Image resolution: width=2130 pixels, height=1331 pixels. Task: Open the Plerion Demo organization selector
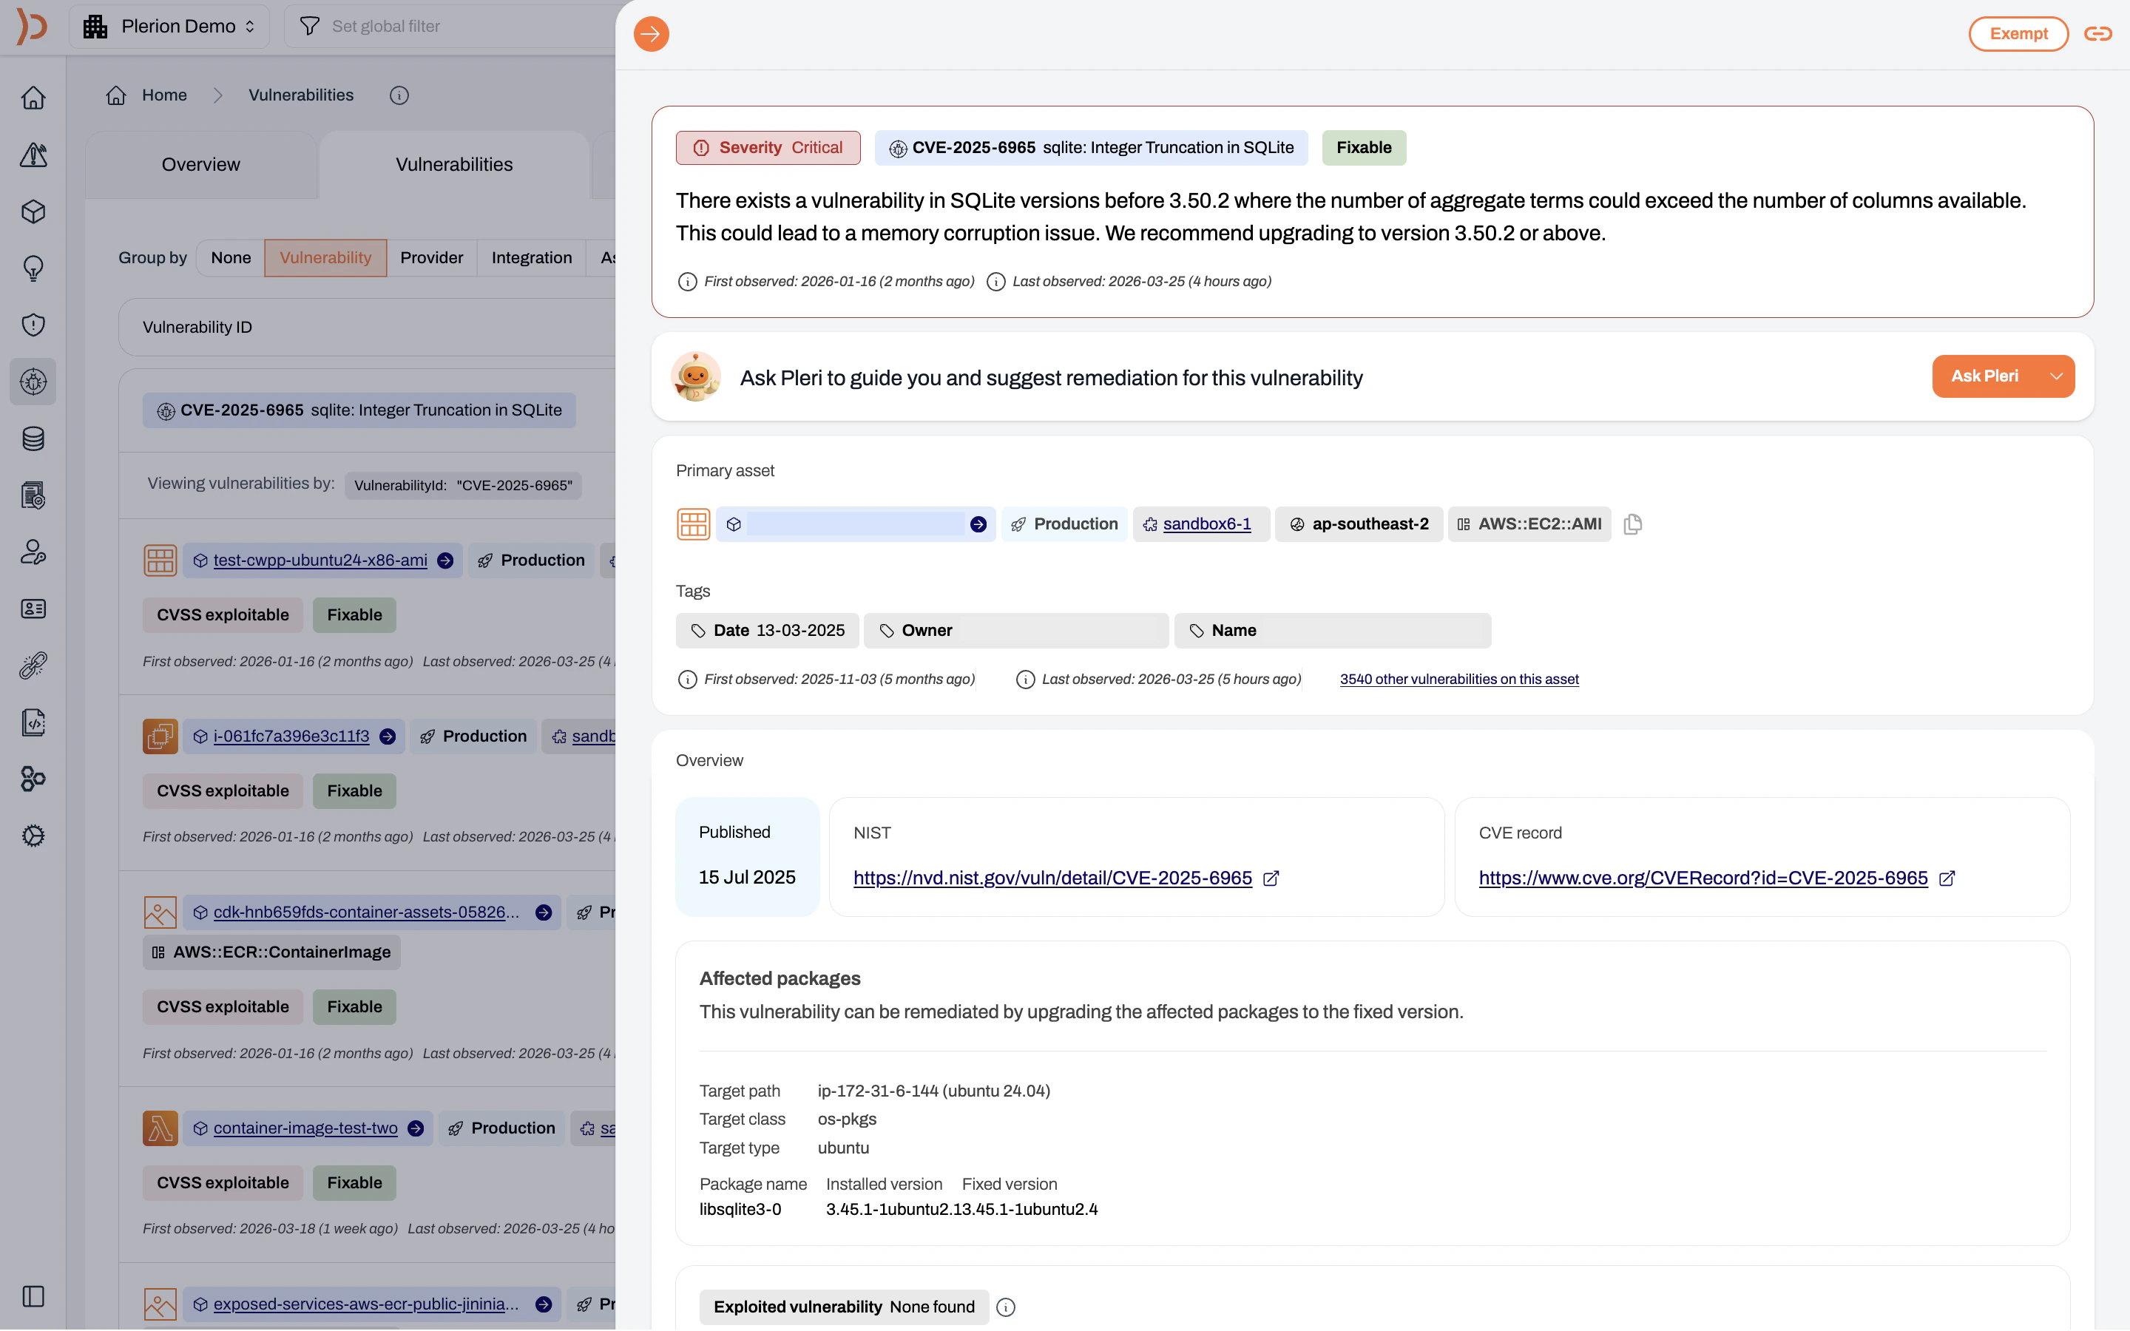click(x=169, y=26)
